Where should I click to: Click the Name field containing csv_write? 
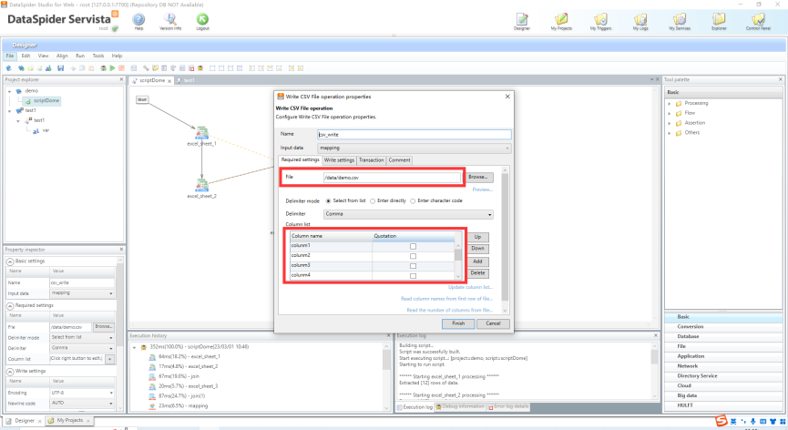click(x=414, y=134)
